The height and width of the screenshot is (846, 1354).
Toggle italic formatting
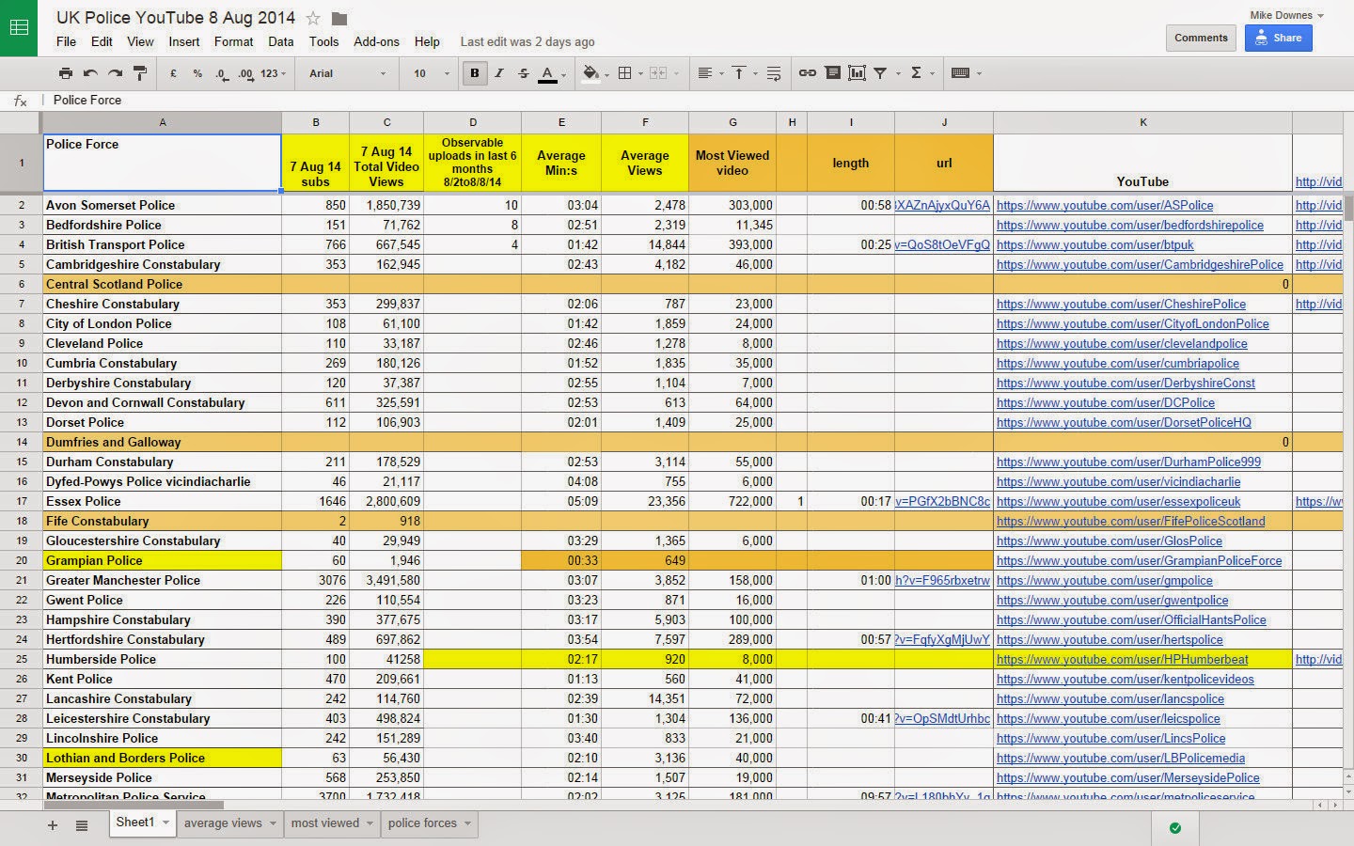pyautogui.click(x=499, y=73)
